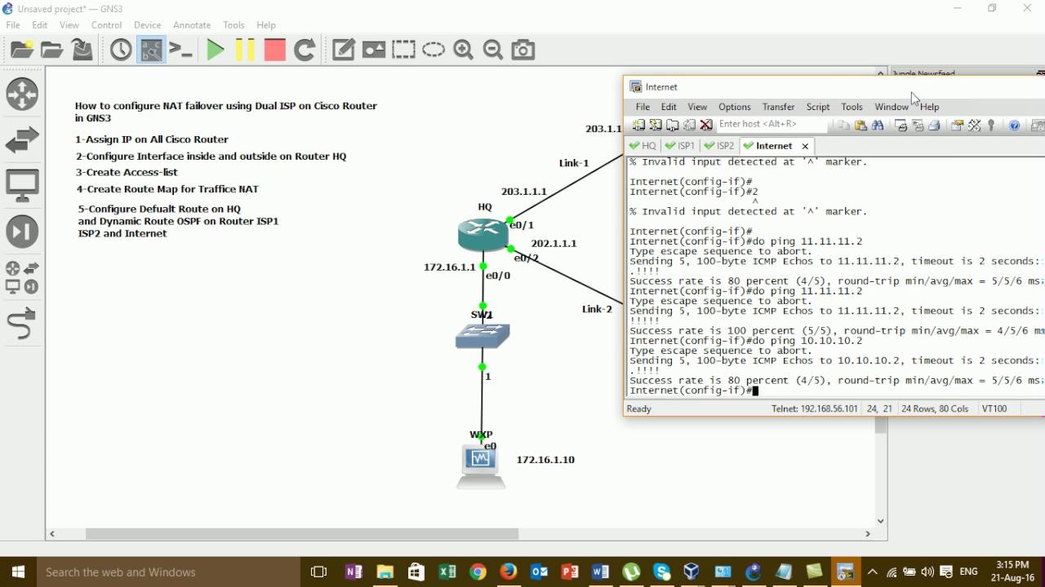Open GNS3 View menu
Screen dimensions: 1045x587
coord(69,25)
